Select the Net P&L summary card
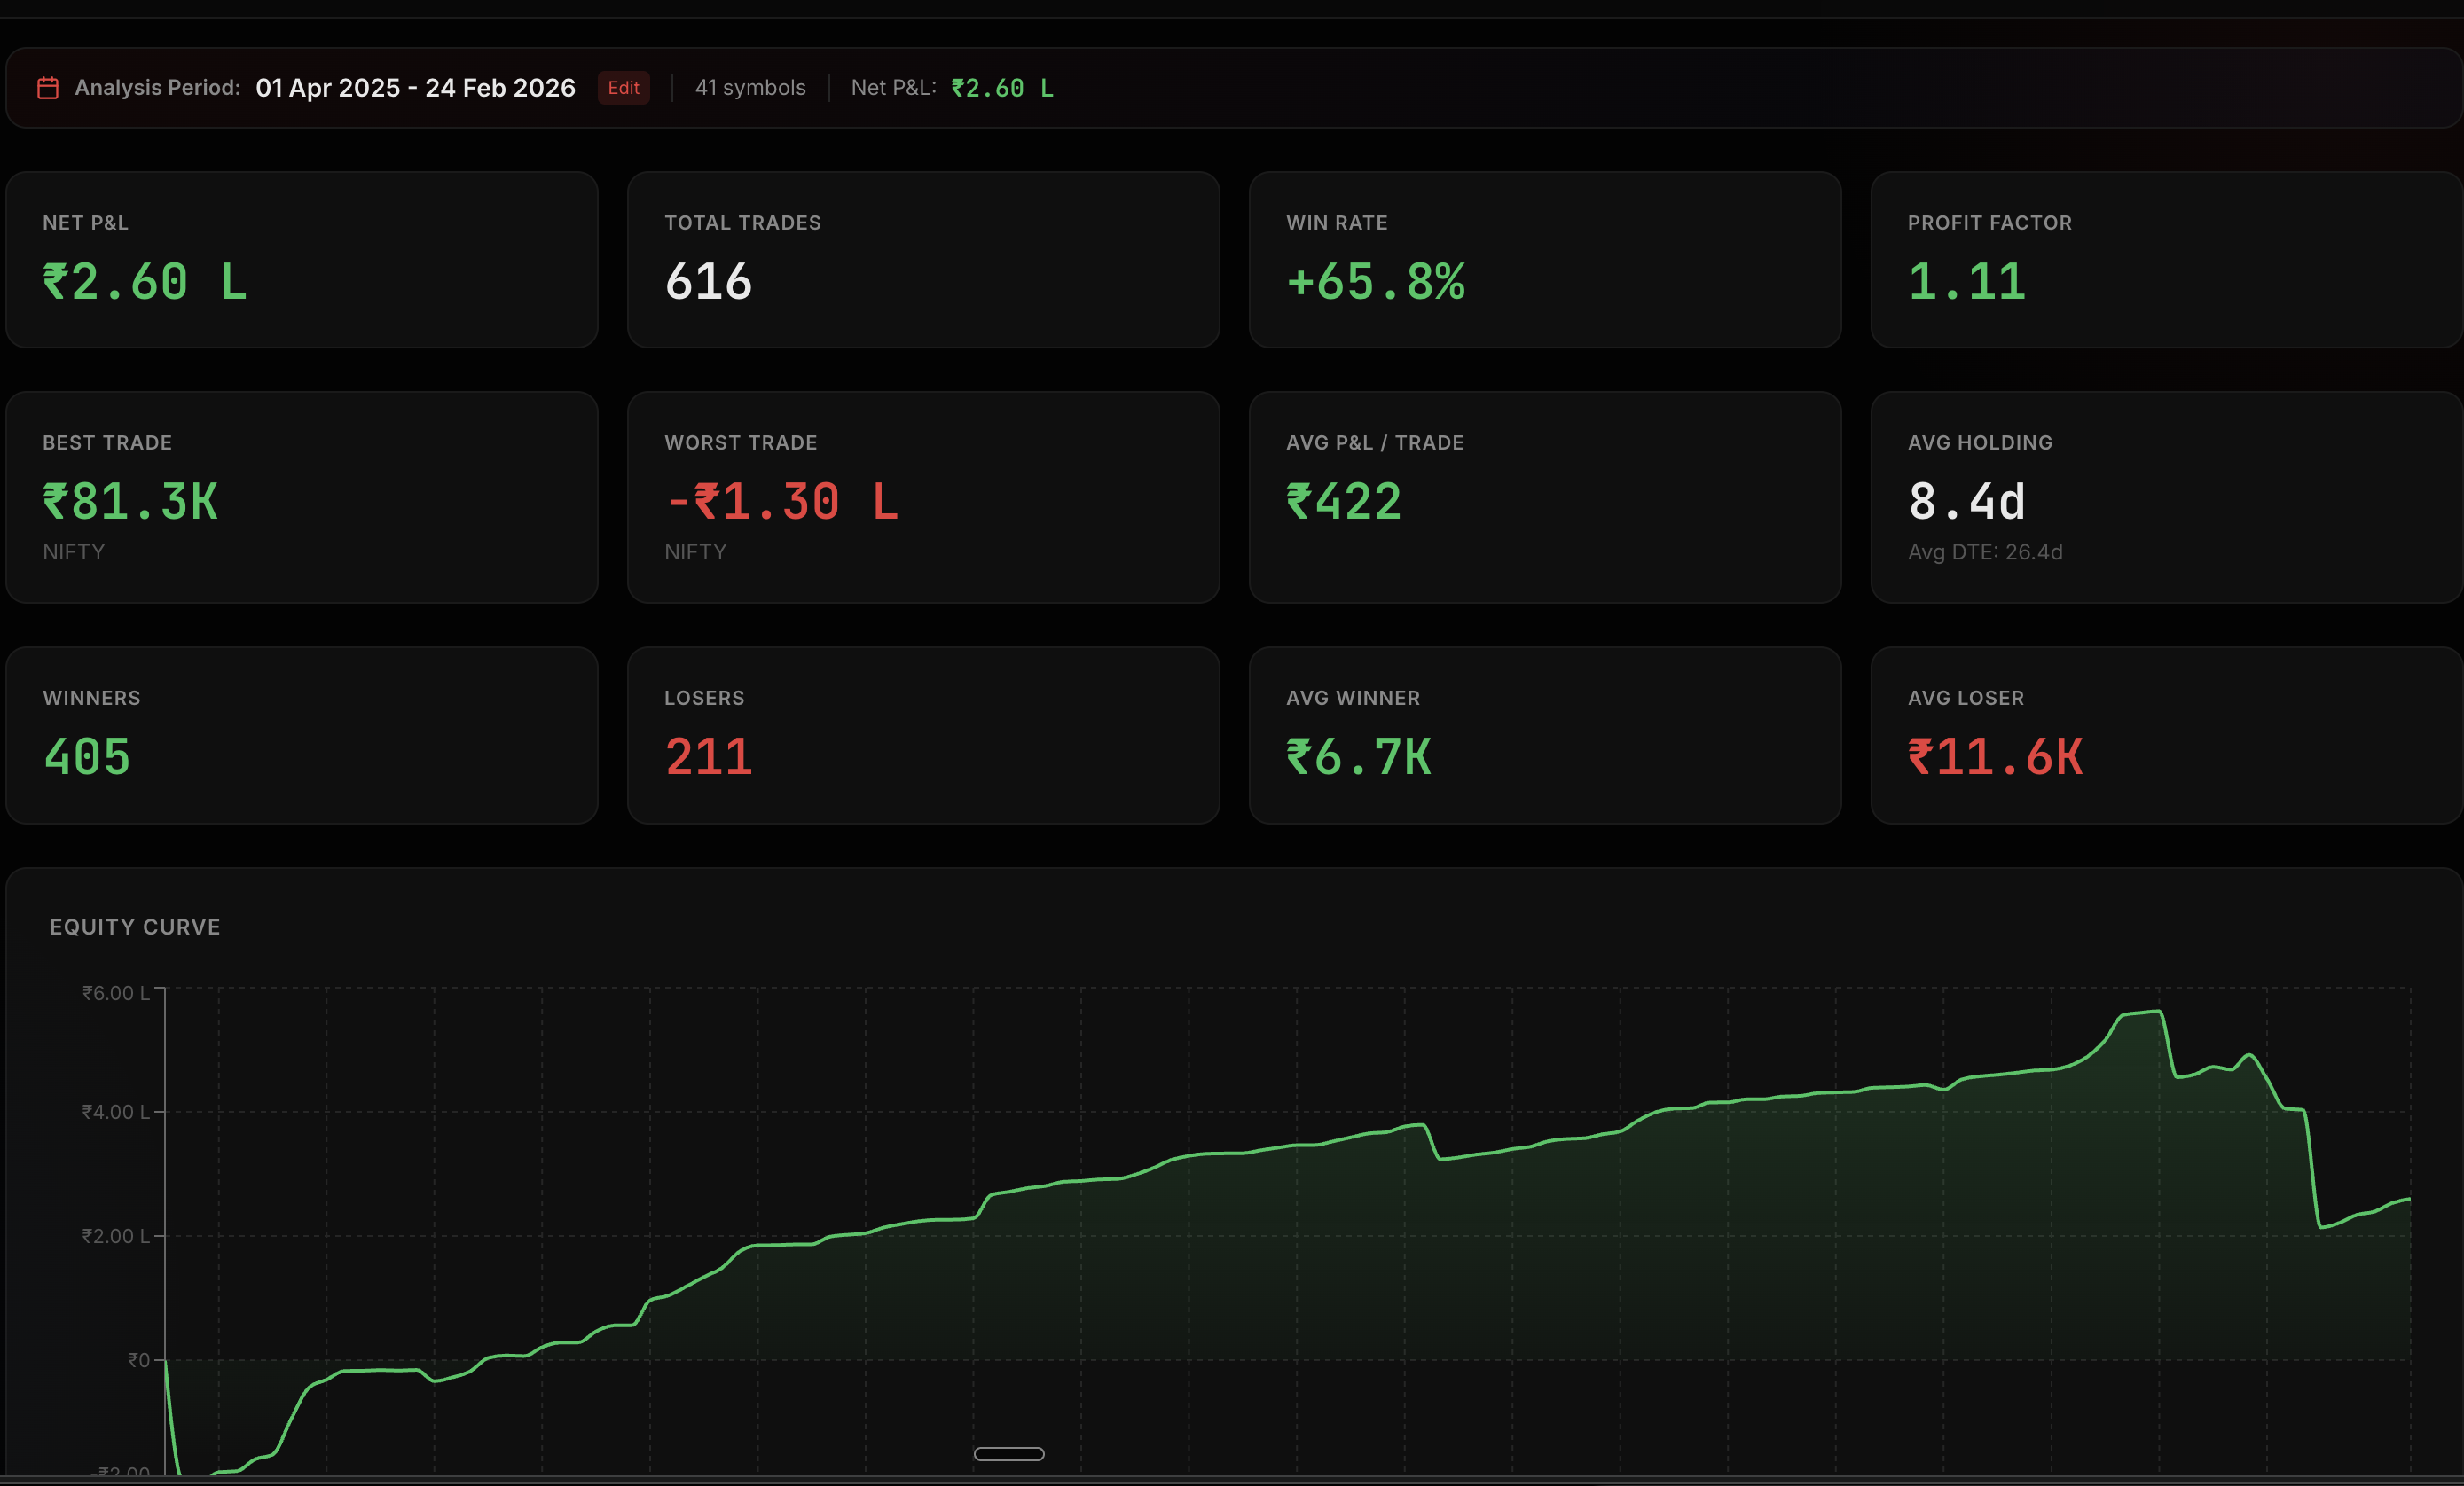This screenshot has width=2464, height=1486. coord(301,260)
